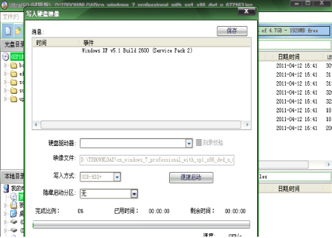Open the 隐藏启动分区 dropdown
The width and height of the screenshot is (332, 238).
pyautogui.click(x=134, y=194)
